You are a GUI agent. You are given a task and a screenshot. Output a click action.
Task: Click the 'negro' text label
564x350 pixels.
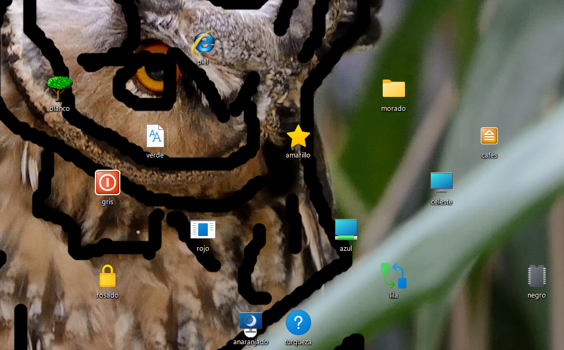coord(536,295)
